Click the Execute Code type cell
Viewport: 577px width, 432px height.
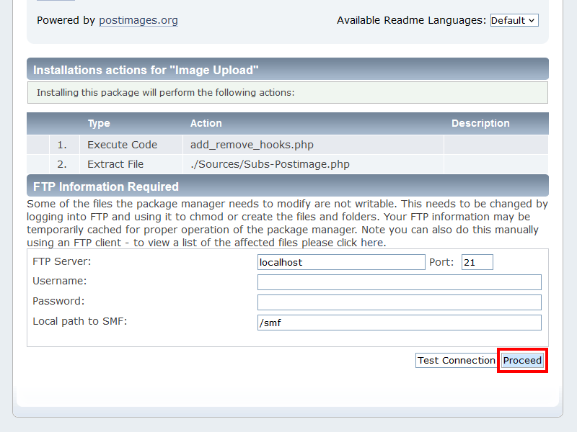(122, 145)
